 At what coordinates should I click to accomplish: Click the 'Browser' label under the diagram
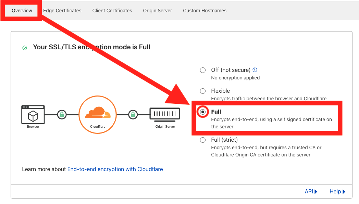[x=33, y=126]
